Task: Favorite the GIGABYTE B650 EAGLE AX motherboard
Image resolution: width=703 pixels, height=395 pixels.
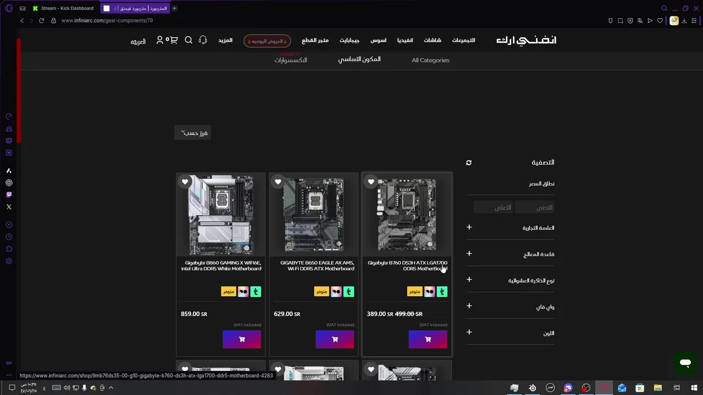Action: pos(278,182)
